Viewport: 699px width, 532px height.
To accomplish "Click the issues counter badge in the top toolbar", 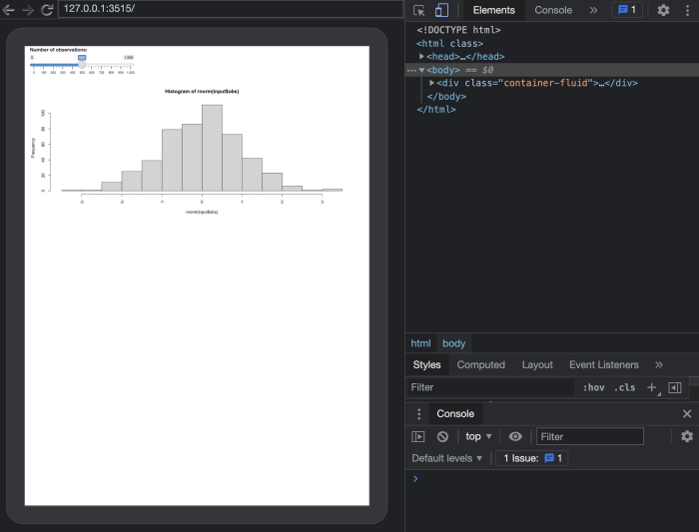I will point(626,10).
